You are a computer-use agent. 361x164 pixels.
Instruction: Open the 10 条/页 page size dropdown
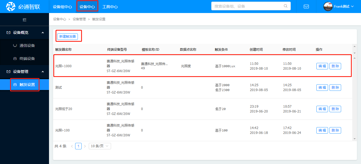(100, 146)
